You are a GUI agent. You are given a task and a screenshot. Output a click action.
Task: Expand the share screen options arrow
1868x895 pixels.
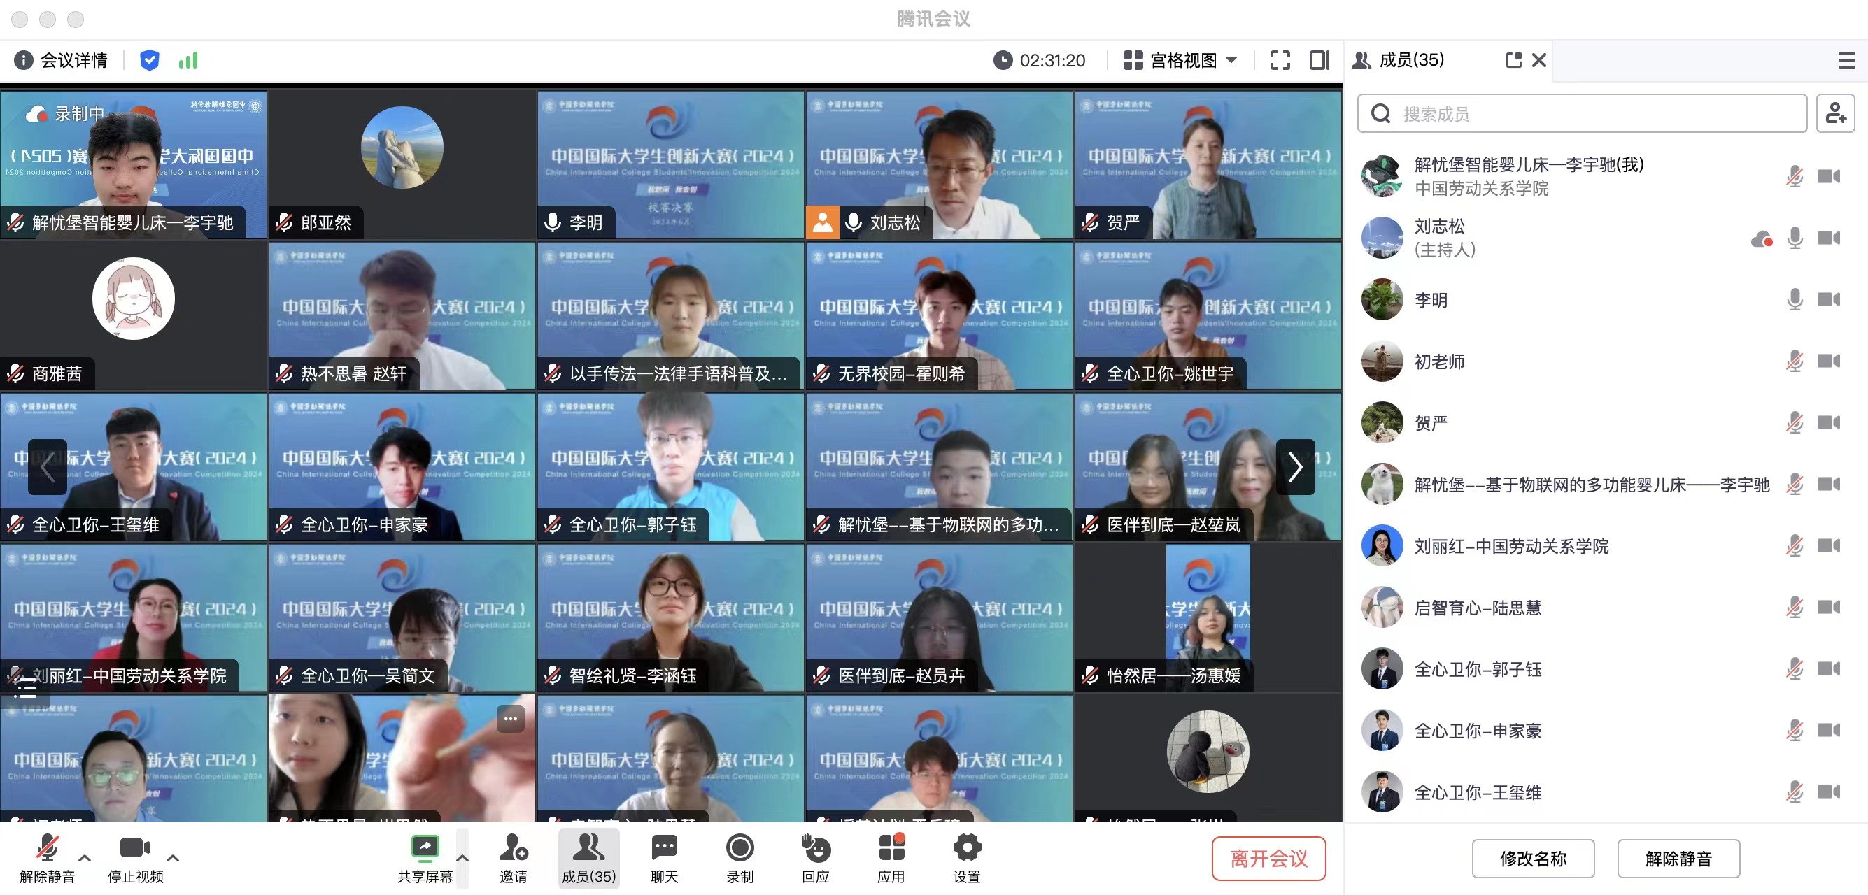point(462,858)
